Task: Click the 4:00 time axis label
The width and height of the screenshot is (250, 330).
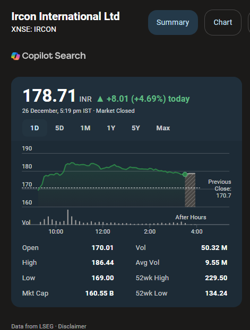Action: click(196, 231)
